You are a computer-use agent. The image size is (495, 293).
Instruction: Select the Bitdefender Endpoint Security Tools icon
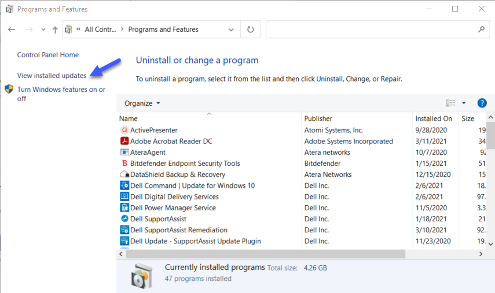[x=124, y=164]
